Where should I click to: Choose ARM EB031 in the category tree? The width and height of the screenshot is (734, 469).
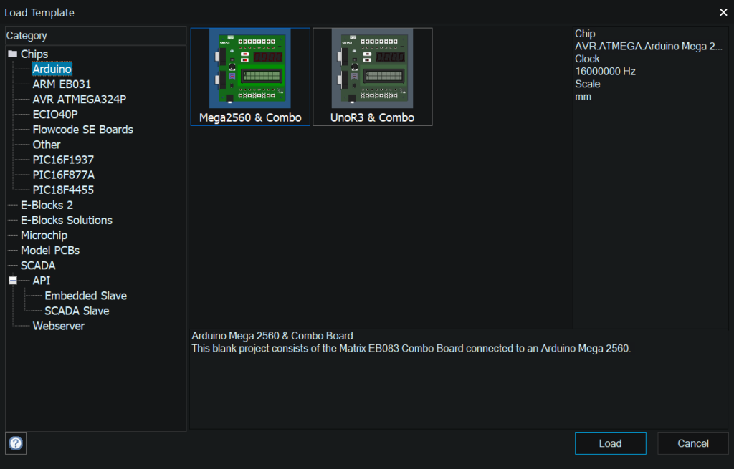(62, 84)
